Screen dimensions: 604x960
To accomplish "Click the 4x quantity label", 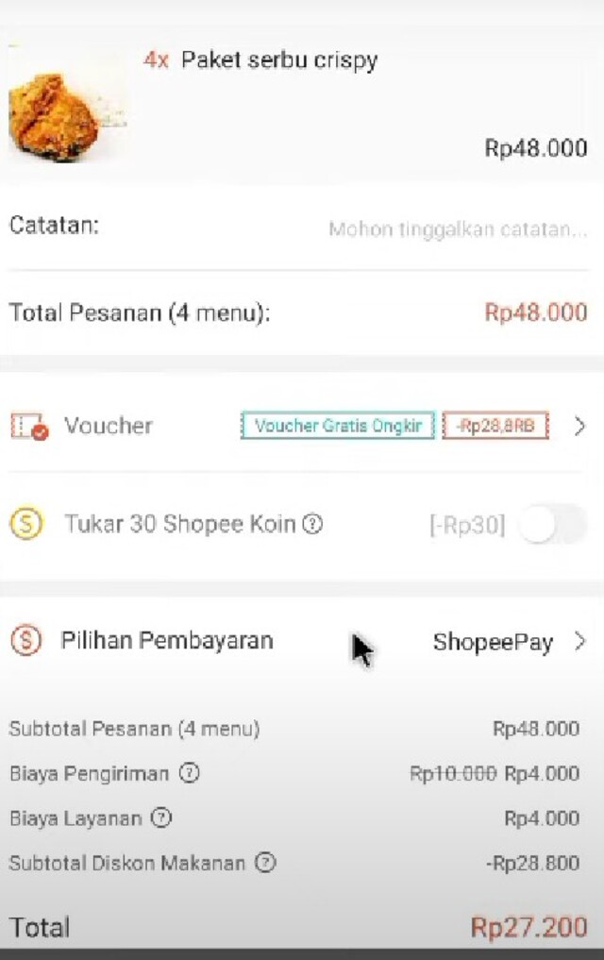I will pyautogui.click(x=156, y=59).
